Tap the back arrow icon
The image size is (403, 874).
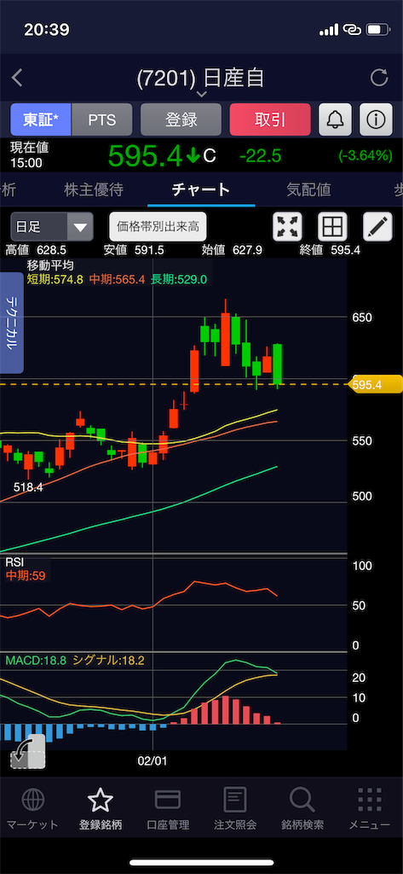click(x=17, y=78)
